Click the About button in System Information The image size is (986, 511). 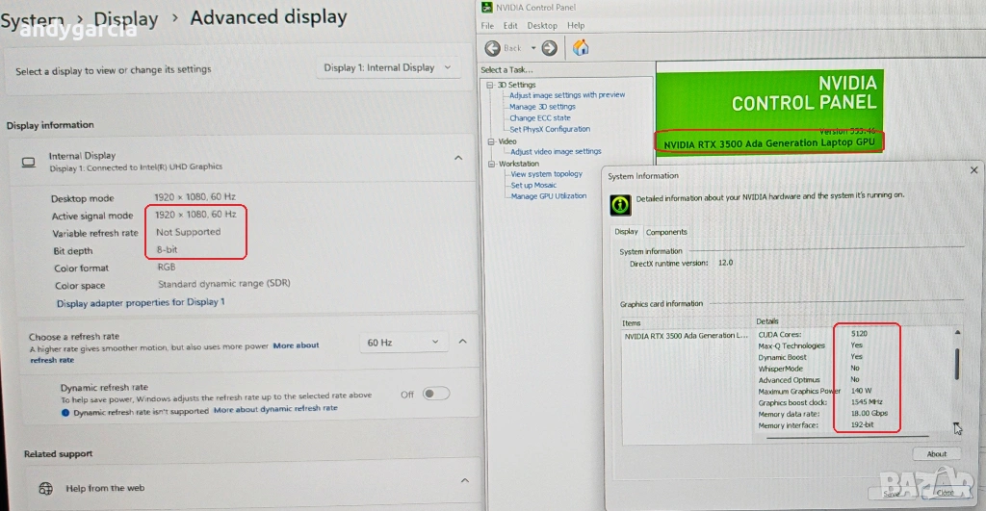tap(936, 454)
